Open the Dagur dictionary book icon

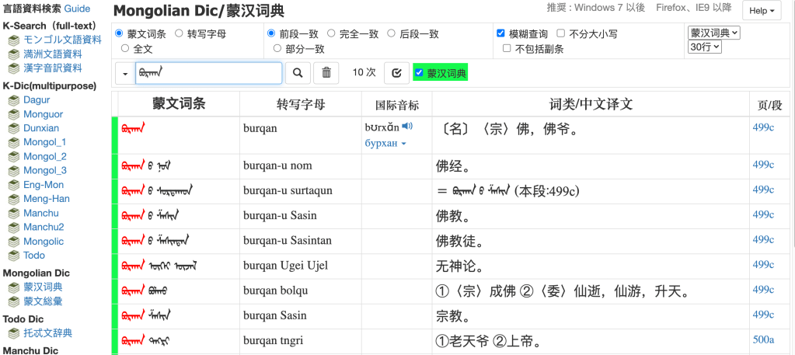13,100
